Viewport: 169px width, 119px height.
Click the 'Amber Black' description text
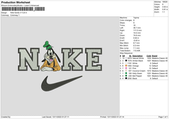(138, 61)
